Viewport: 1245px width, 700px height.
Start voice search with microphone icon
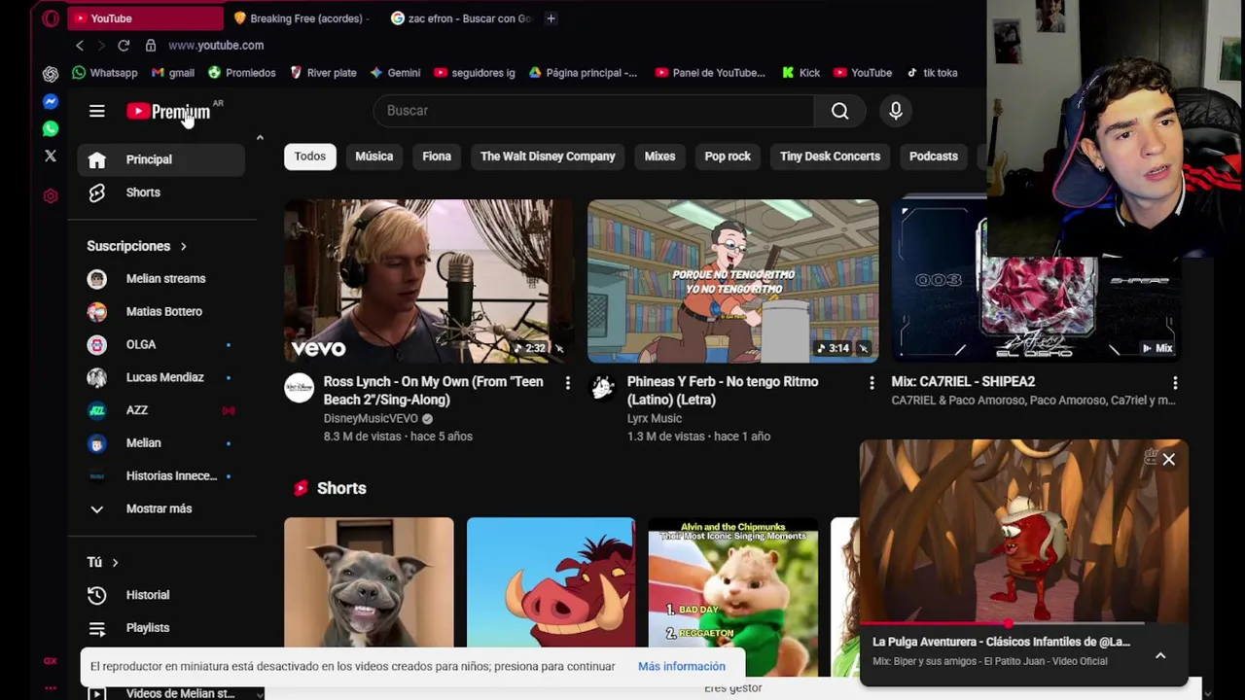pos(896,111)
